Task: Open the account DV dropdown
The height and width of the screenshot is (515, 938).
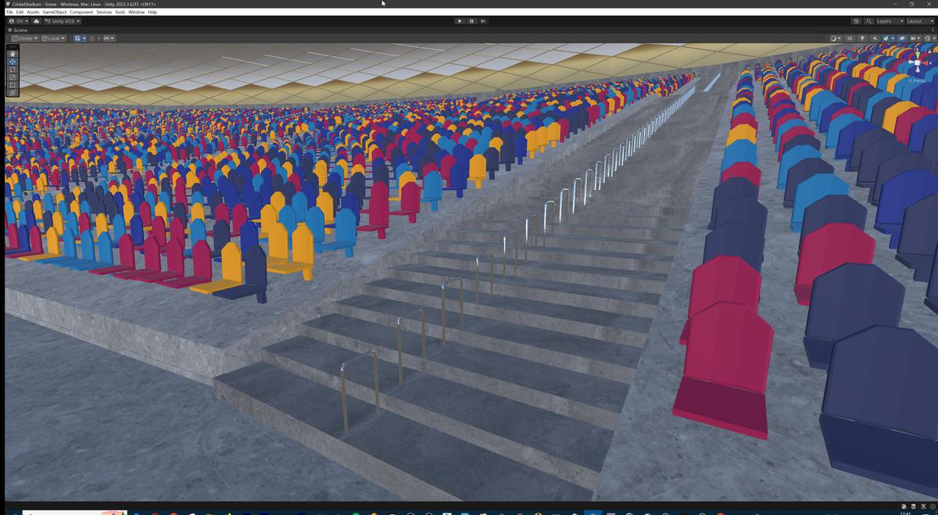Action: point(18,21)
